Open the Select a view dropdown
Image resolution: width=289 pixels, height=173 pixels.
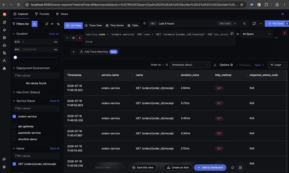(x=110, y=168)
